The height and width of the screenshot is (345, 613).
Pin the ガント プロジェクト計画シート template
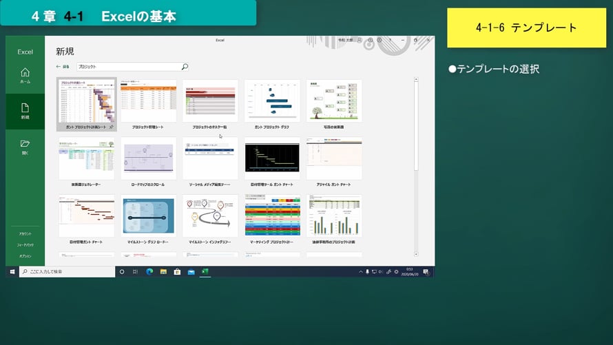tap(112, 127)
